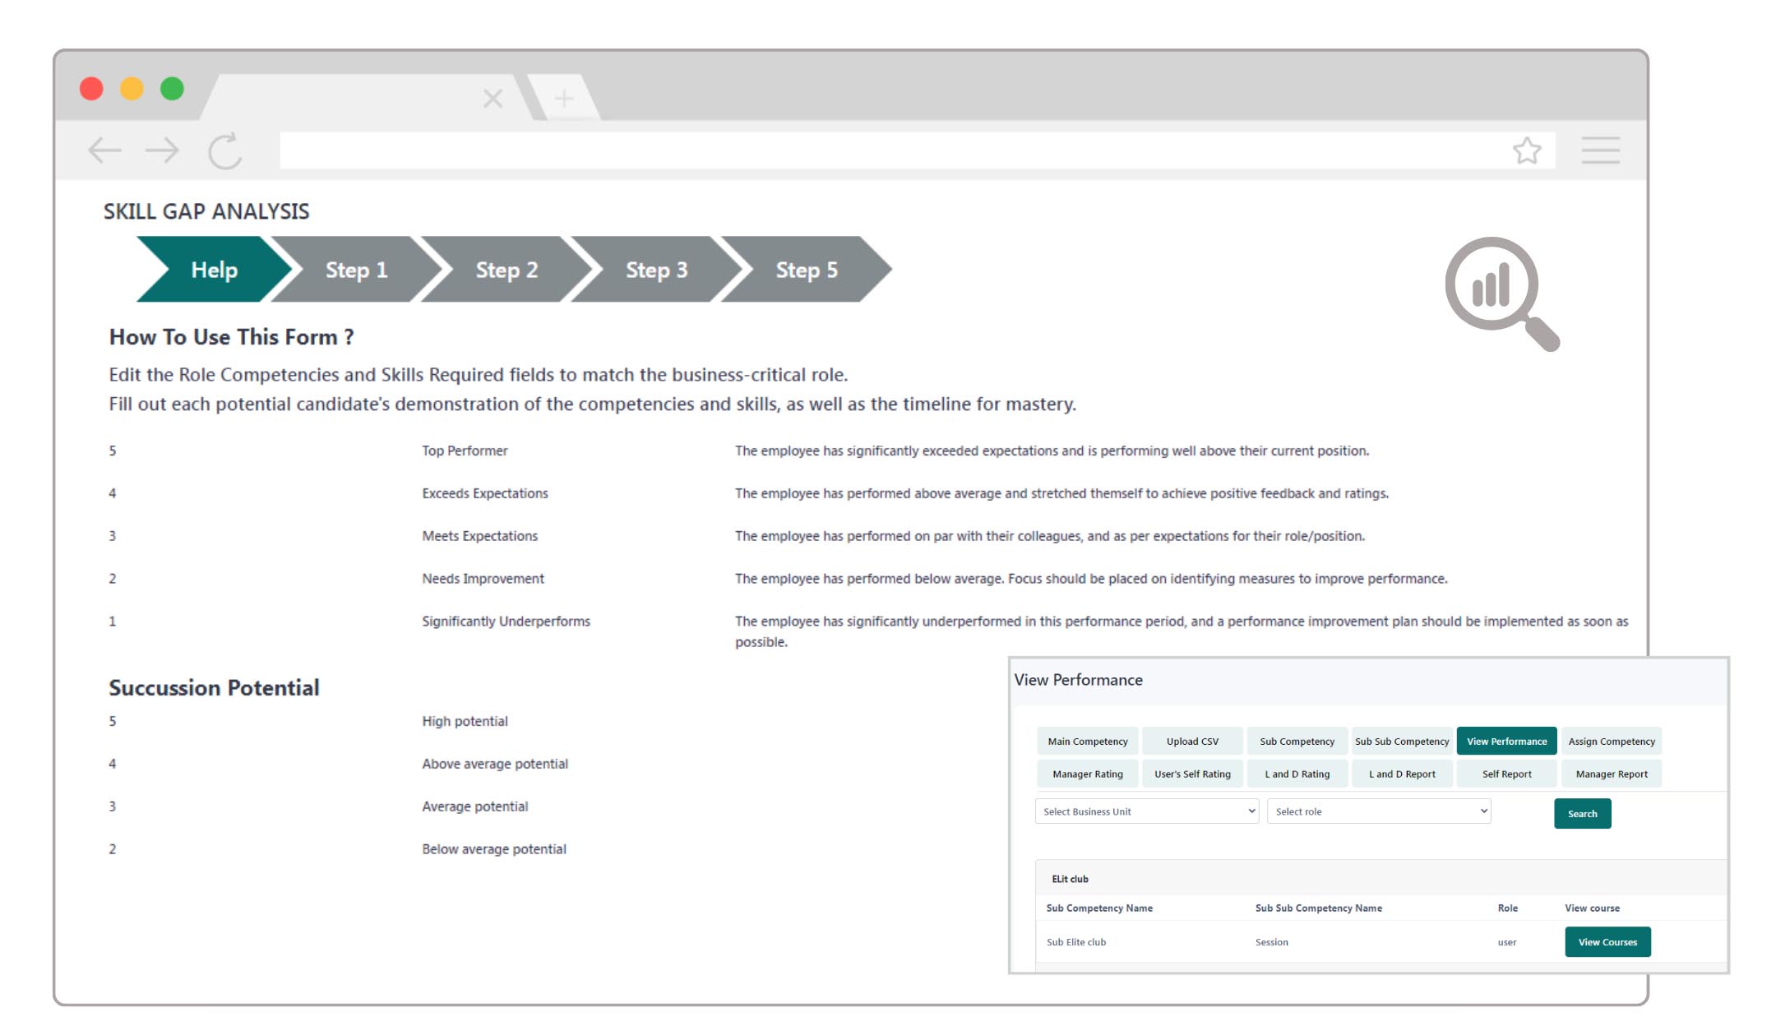This screenshot has height=1026, width=1776.
Task: Click the Role column header
Action: click(x=1507, y=908)
